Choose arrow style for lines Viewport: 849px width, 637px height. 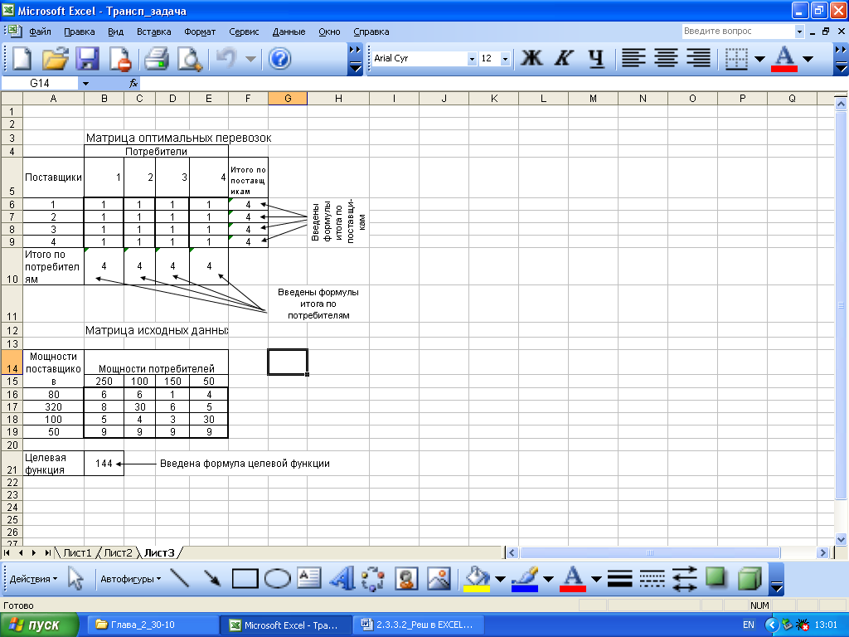click(x=684, y=578)
